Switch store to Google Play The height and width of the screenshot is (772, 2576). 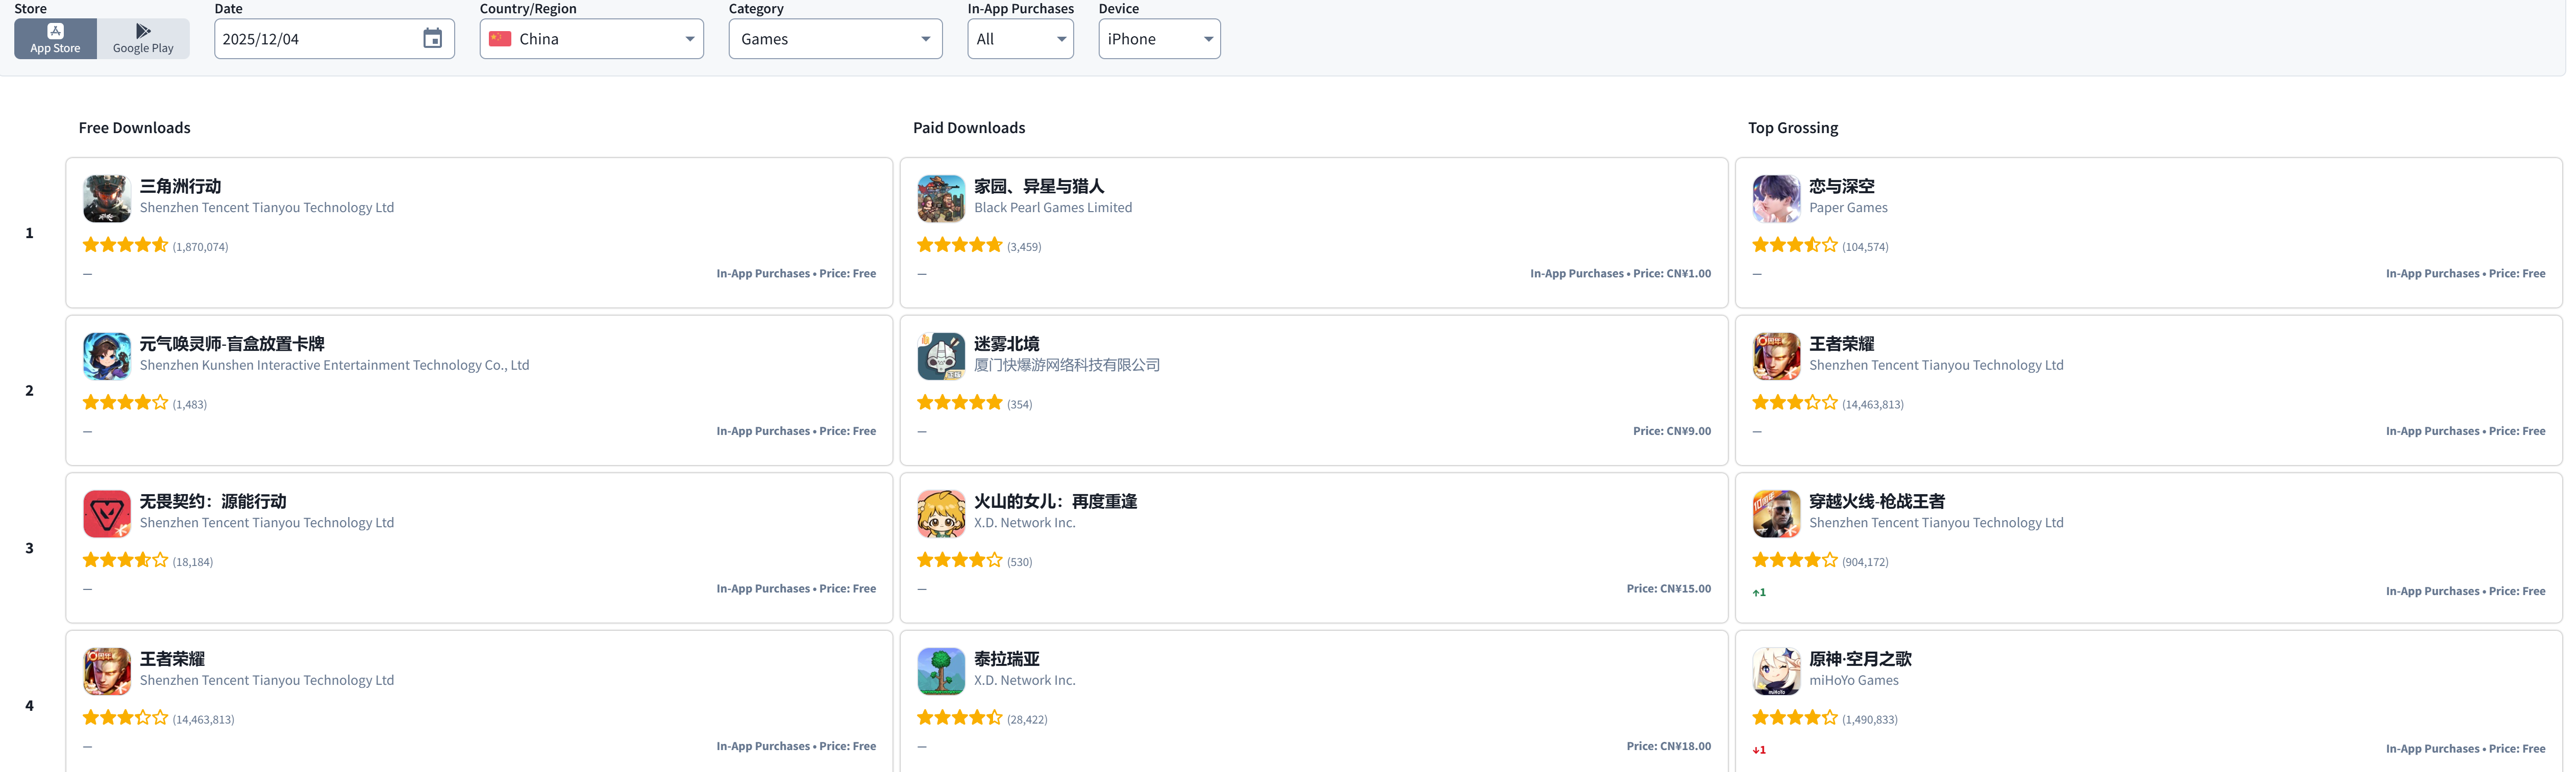tap(143, 39)
